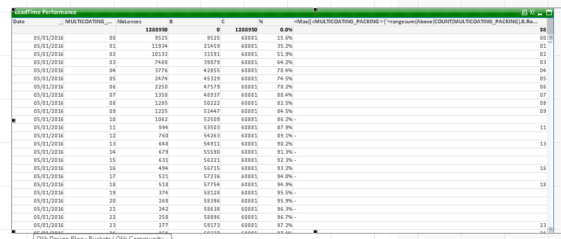Click NbLenses value 11934
561x239 pixels.
(160, 46)
